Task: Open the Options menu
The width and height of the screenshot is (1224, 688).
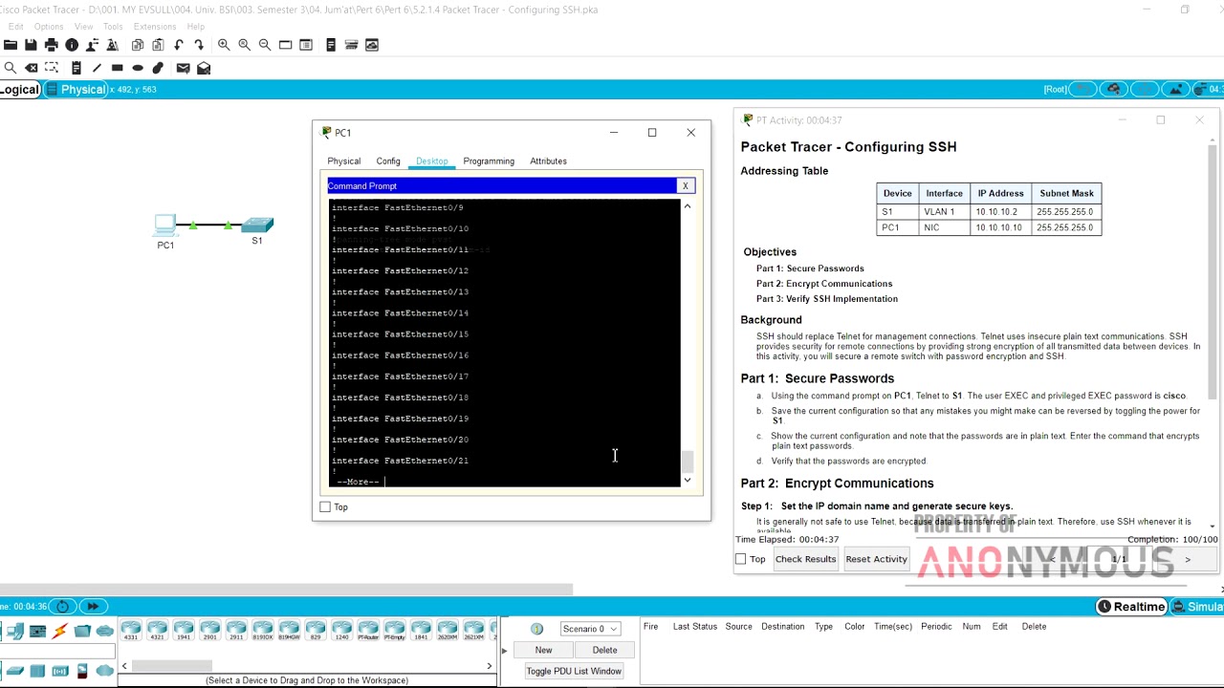Action: (48, 26)
